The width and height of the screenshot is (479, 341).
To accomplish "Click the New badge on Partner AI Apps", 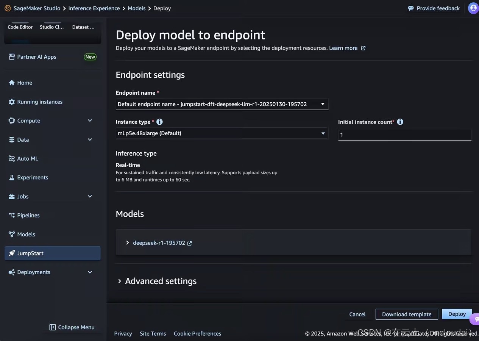I will (90, 57).
